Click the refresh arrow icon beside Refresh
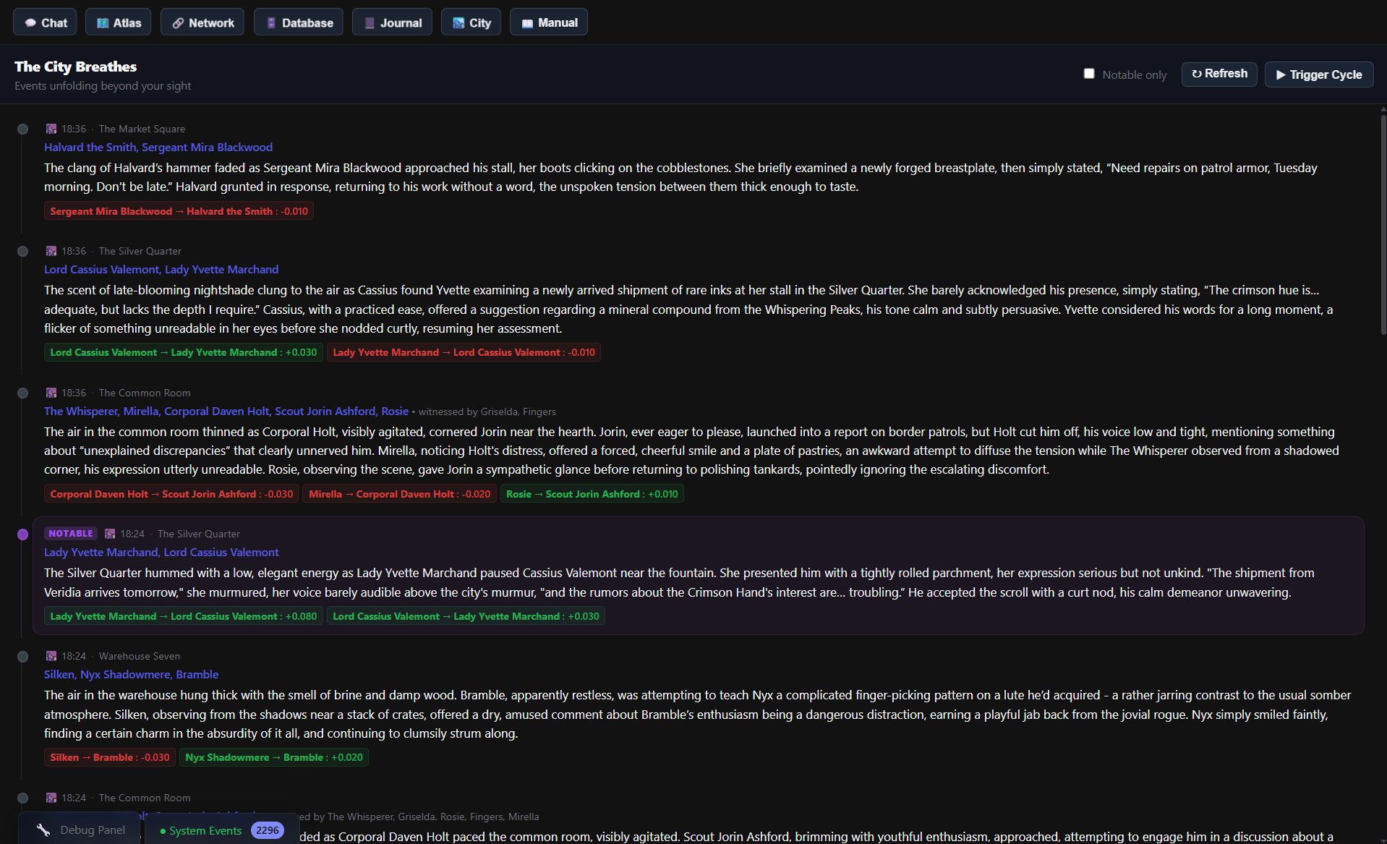This screenshot has height=844, width=1387. pyautogui.click(x=1197, y=74)
